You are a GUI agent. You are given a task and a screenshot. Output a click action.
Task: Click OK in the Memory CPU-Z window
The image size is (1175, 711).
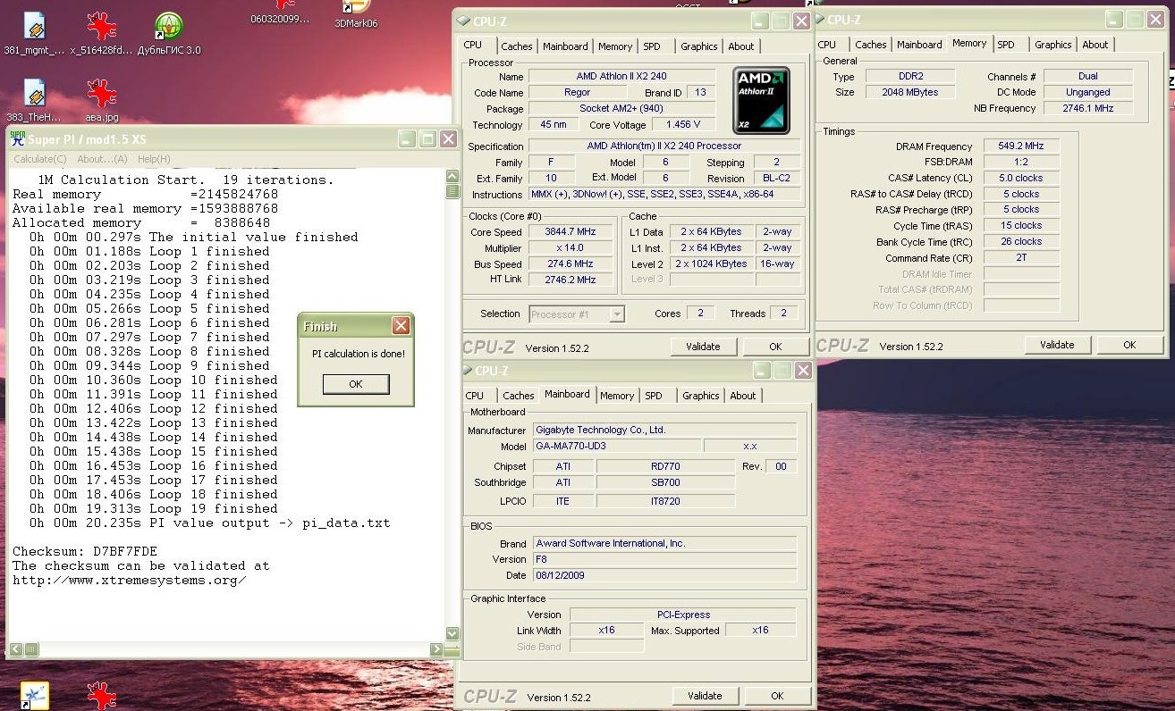[x=1129, y=345]
